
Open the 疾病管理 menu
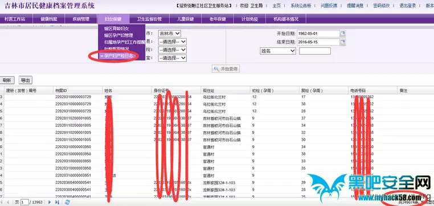pyautogui.click(x=81, y=19)
